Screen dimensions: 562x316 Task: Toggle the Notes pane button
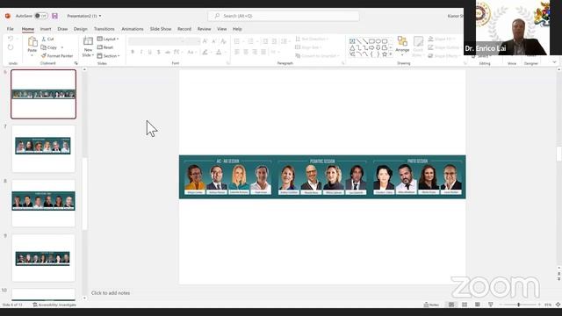point(431,305)
